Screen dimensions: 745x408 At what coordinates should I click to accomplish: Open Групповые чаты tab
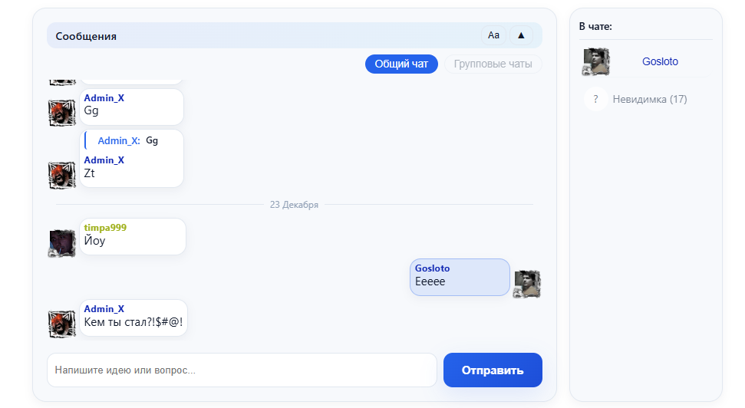click(493, 64)
